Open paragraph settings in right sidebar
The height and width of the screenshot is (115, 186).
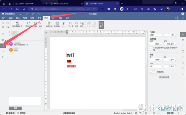click(x=183, y=34)
